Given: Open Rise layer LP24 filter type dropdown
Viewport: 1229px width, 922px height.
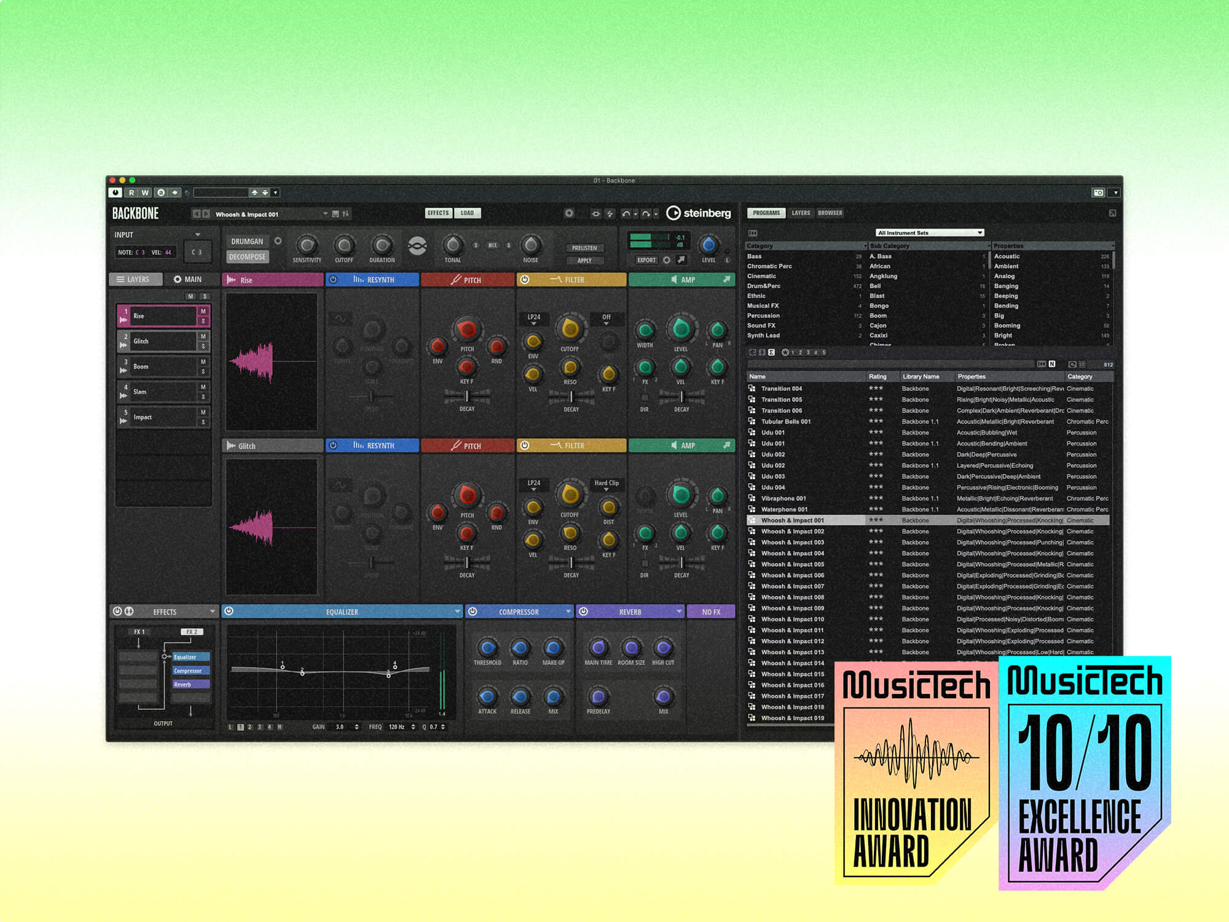Looking at the screenshot, I should click(x=533, y=319).
